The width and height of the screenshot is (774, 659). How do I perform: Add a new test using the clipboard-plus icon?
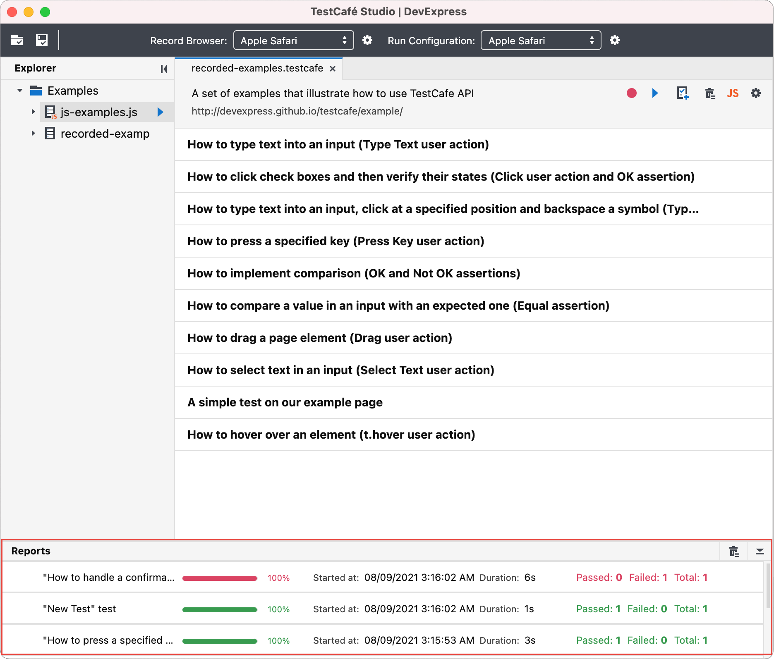(683, 93)
